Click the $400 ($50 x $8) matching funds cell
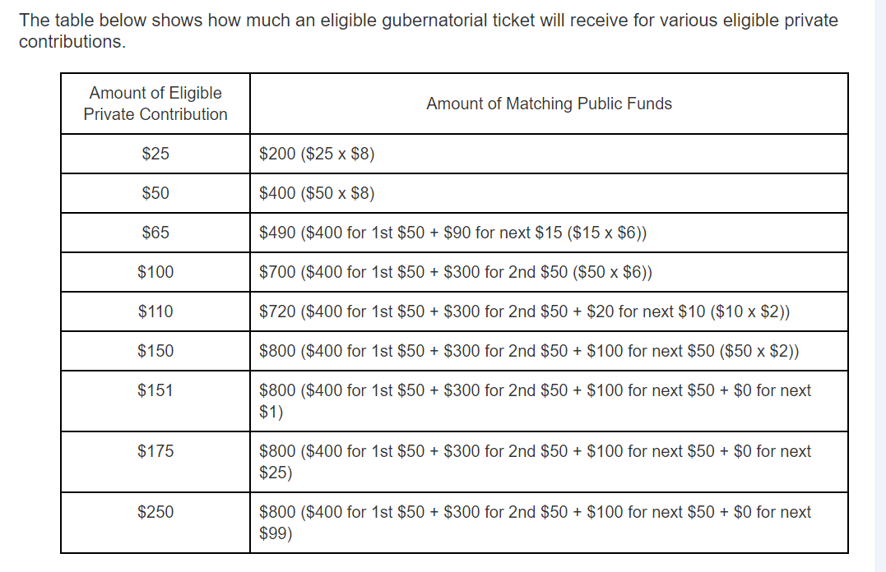Viewport: 886px width, 572px height. tap(549, 193)
